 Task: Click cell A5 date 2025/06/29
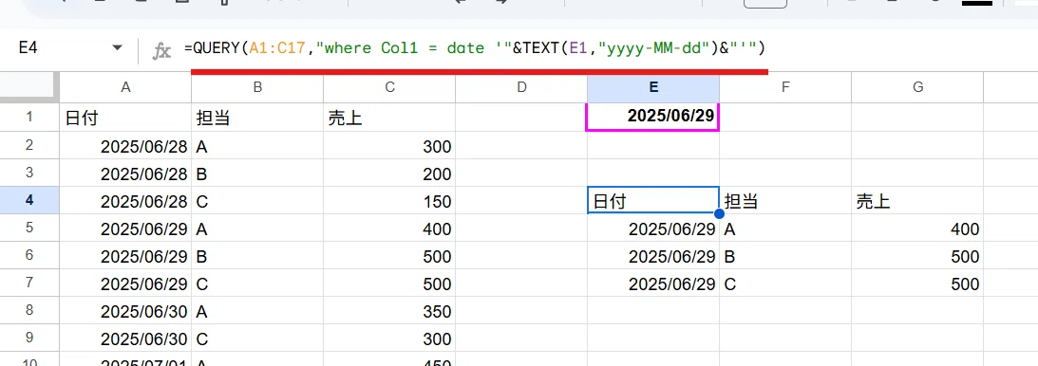coord(125,228)
